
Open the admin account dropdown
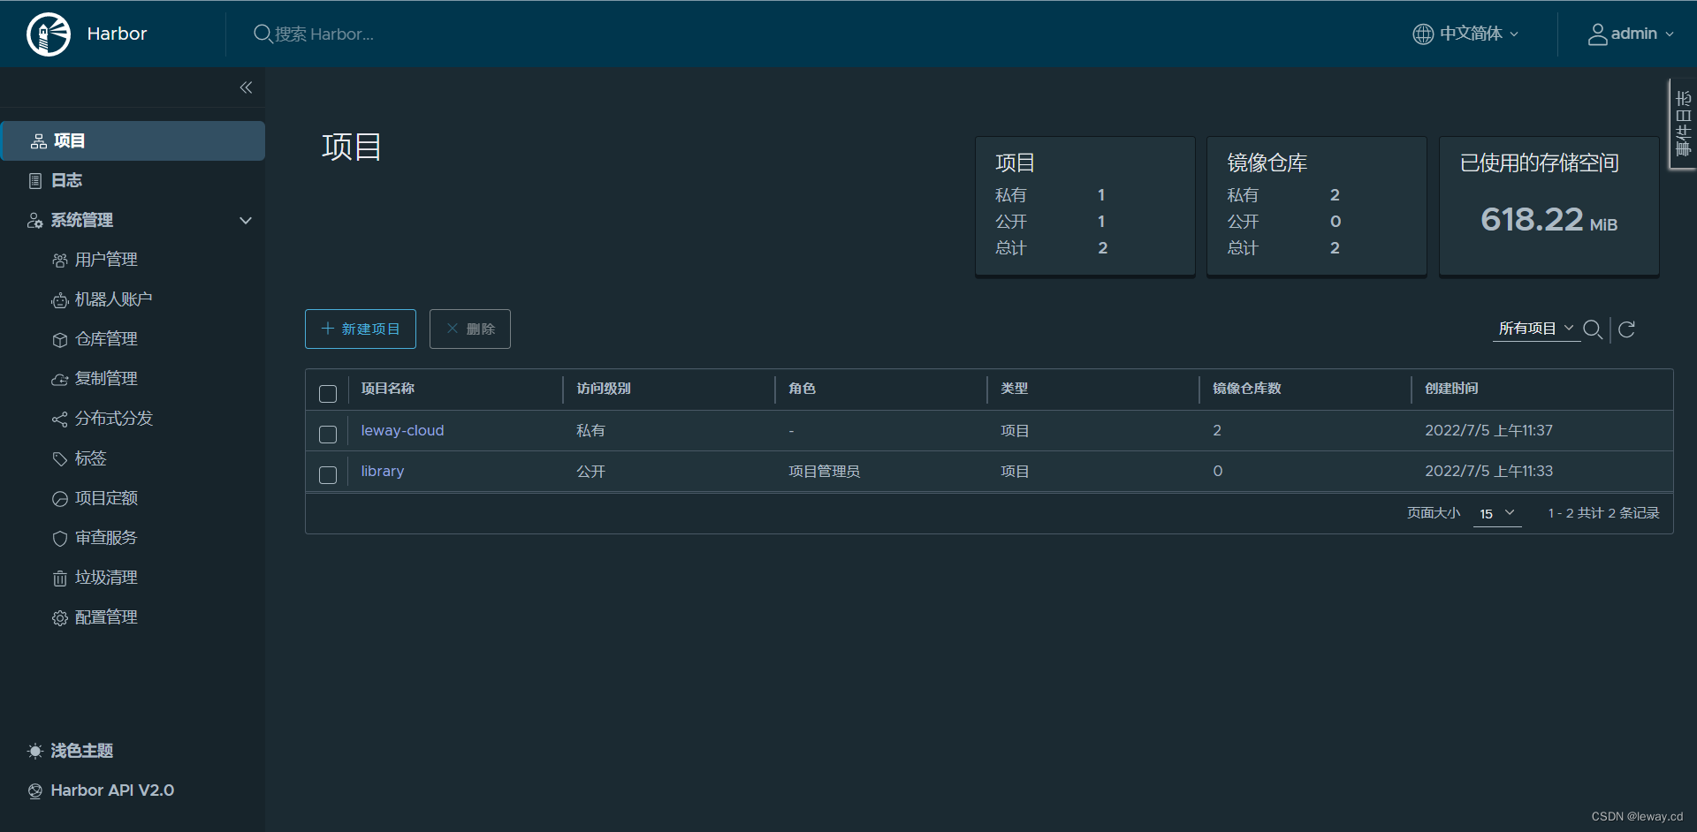tap(1631, 34)
